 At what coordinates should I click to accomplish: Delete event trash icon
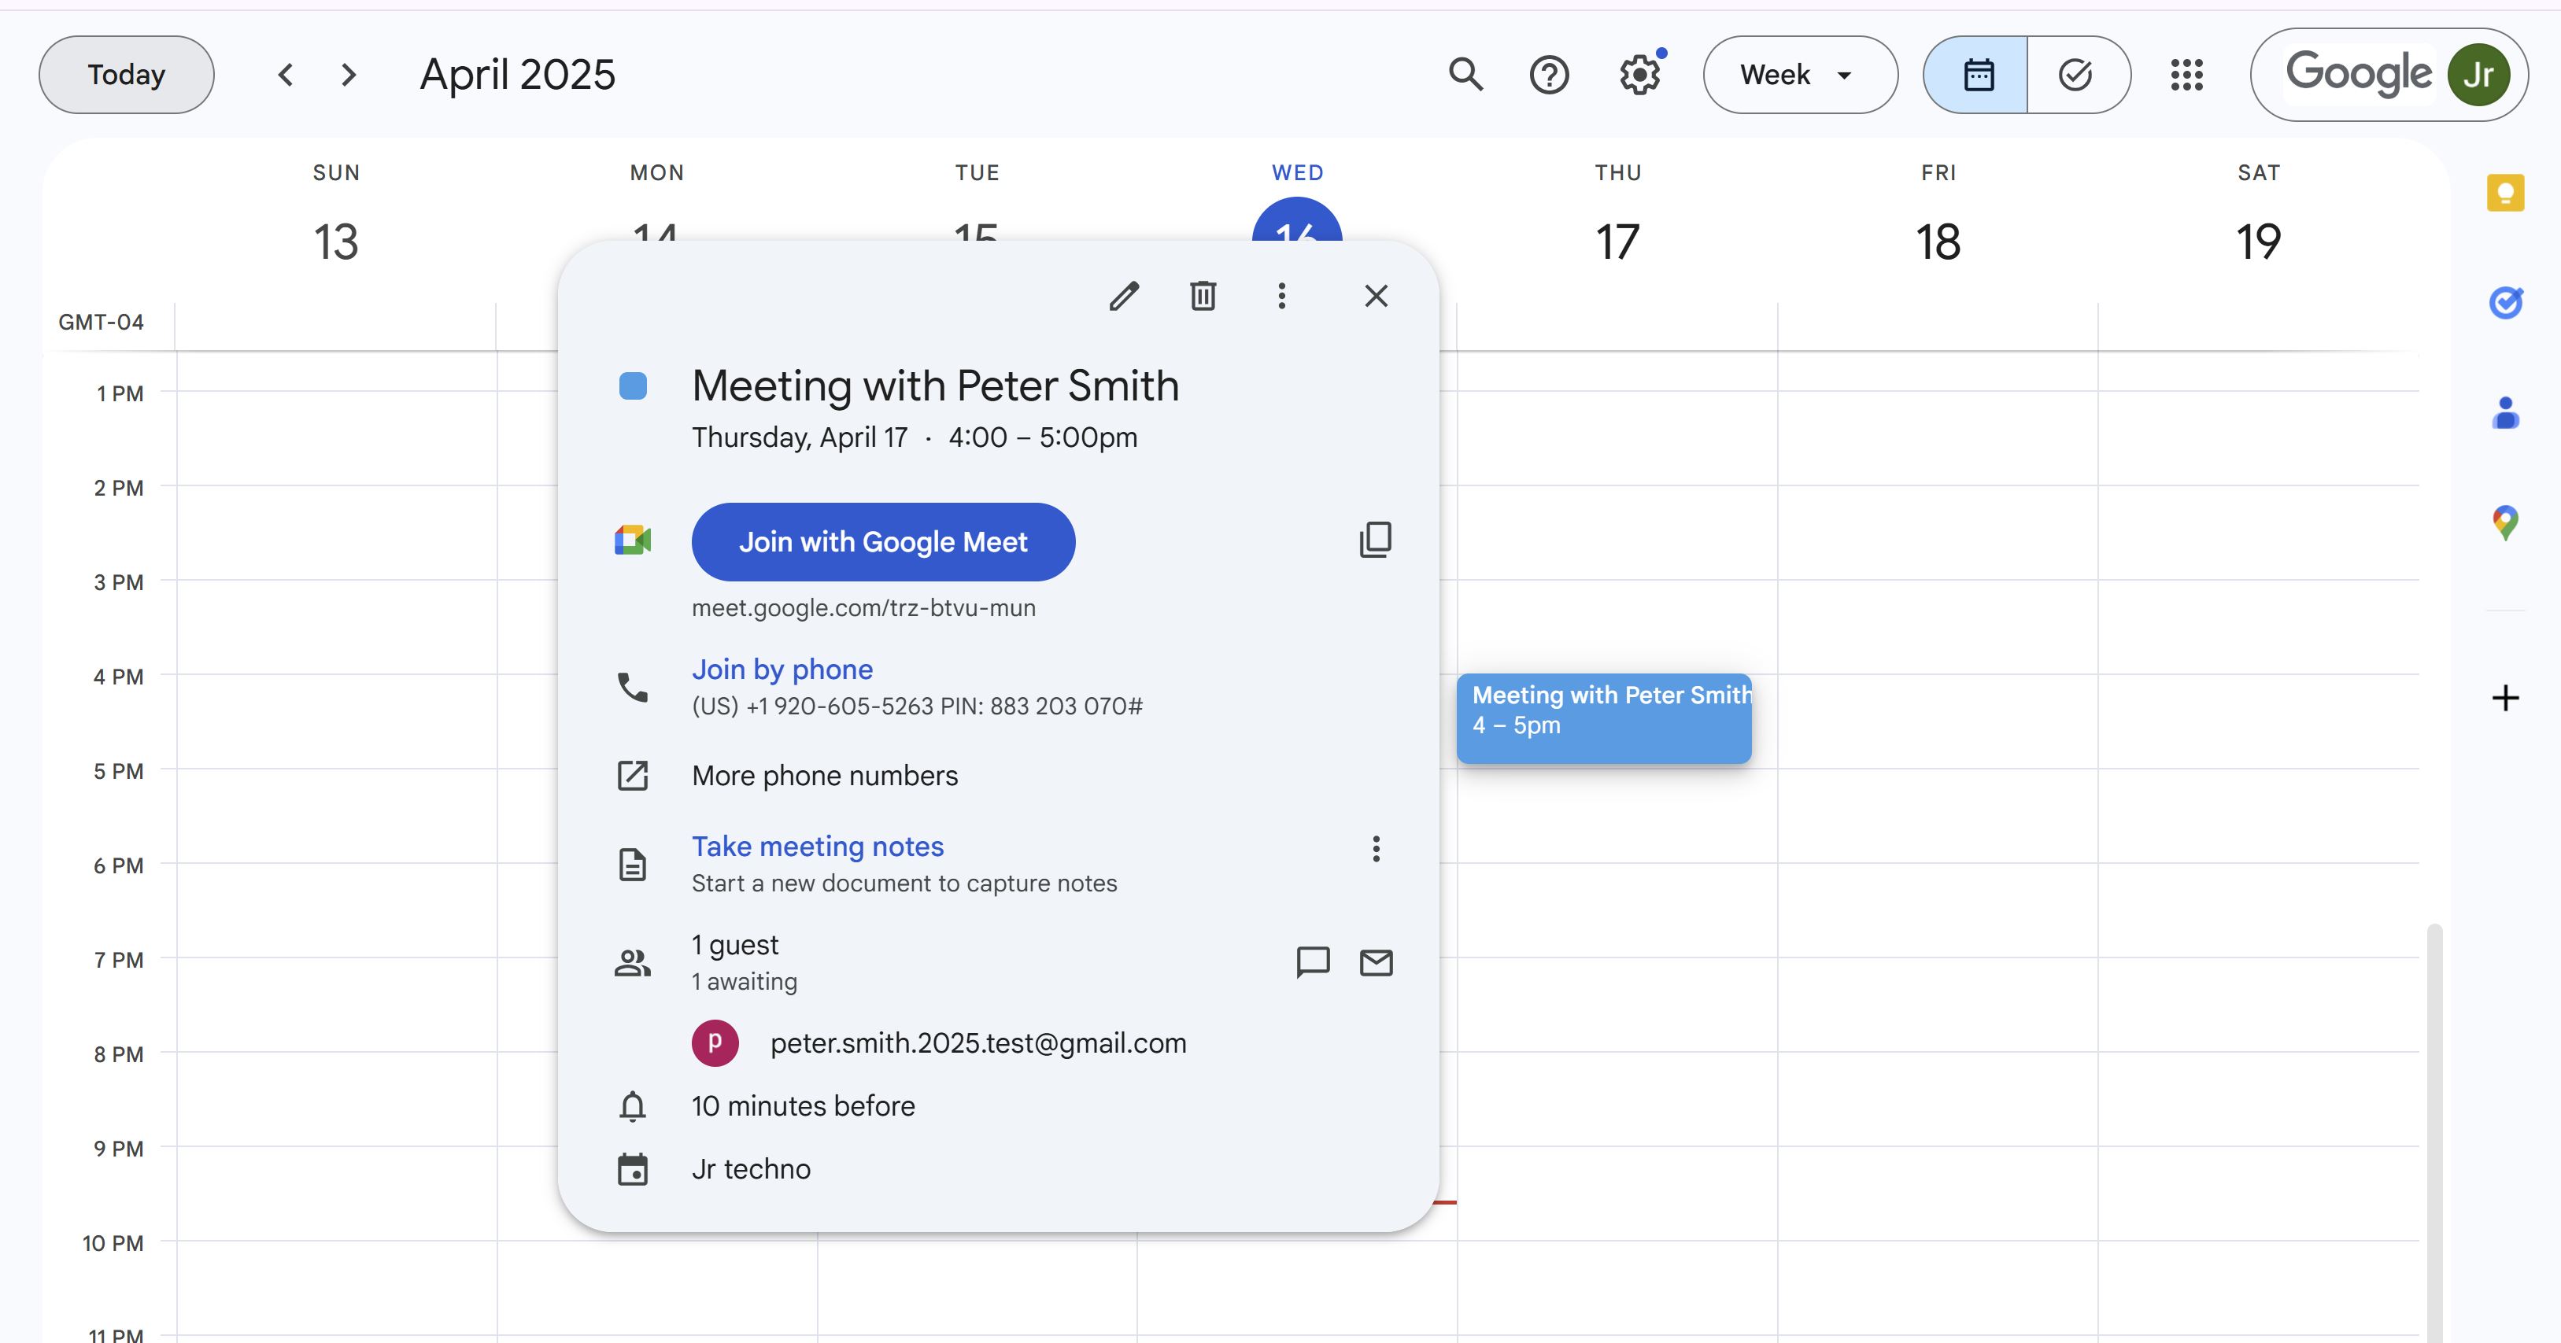[x=1203, y=295]
